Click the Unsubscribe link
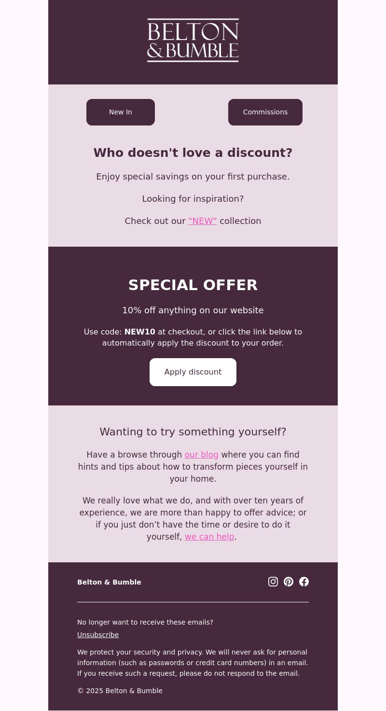 tap(98, 635)
